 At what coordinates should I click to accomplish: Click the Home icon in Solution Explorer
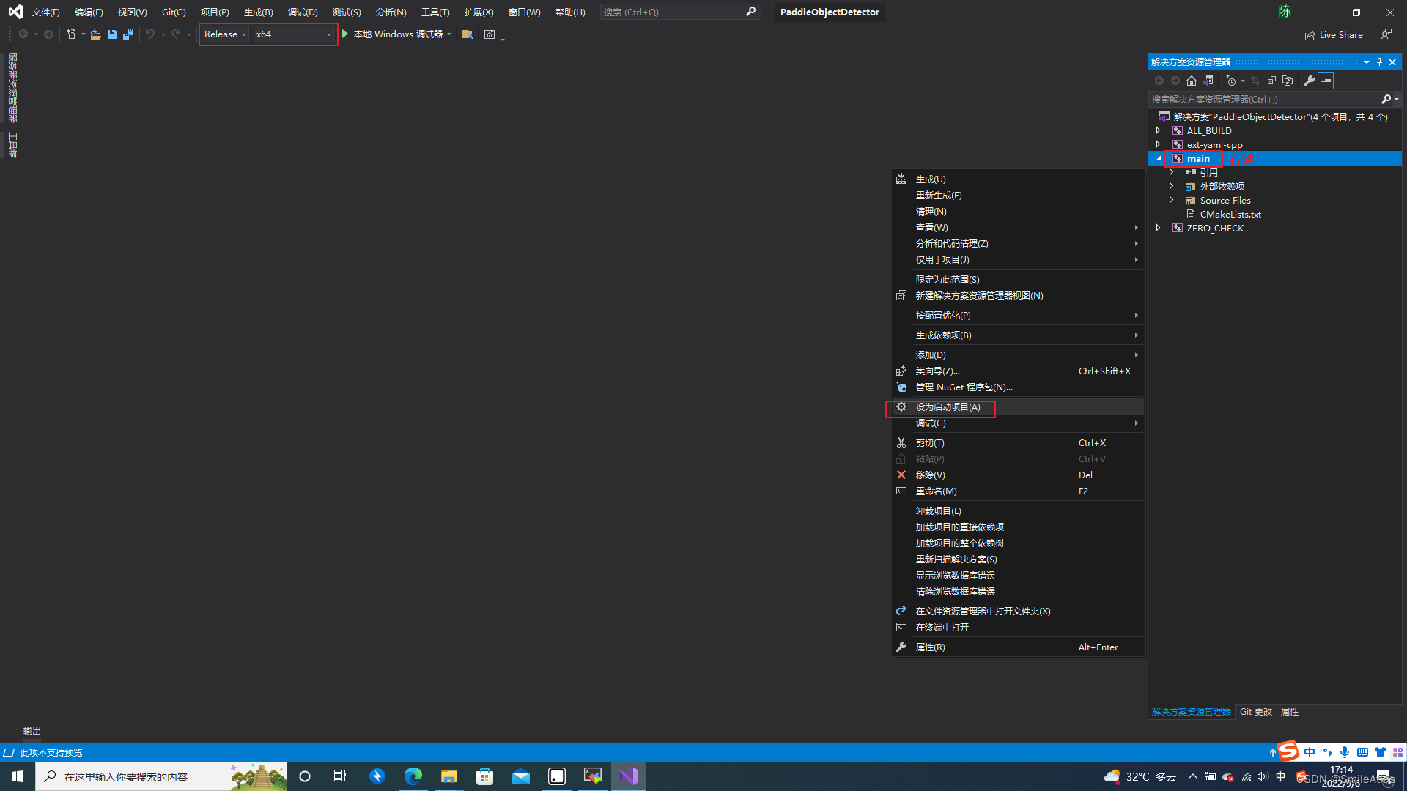1192,81
